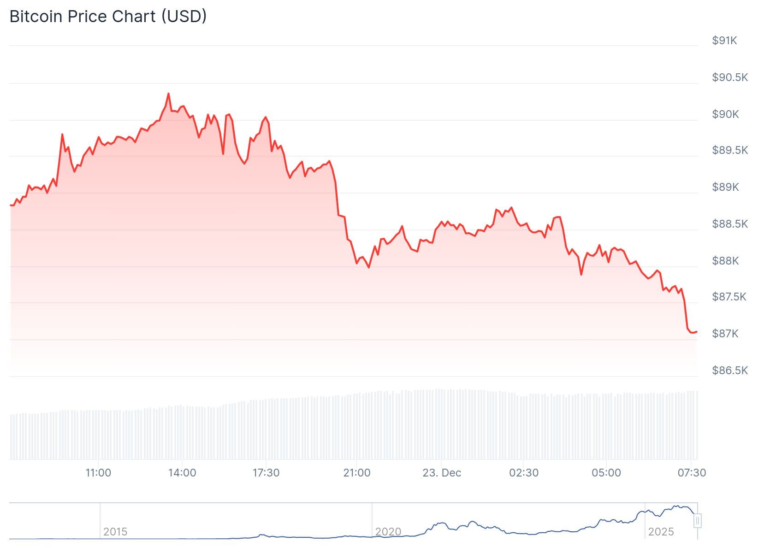Screen dimensions: 758x553
Task: Click the final data point of the price line
Action: pyautogui.click(x=696, y=332)
